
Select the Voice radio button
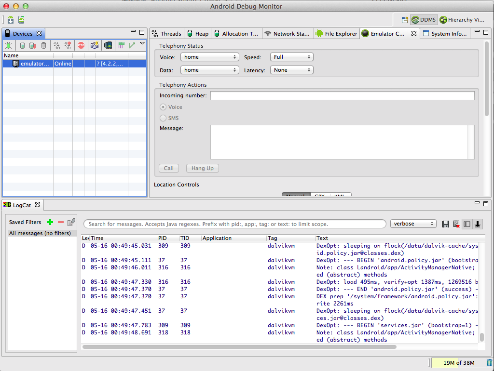tap(163, 107)
